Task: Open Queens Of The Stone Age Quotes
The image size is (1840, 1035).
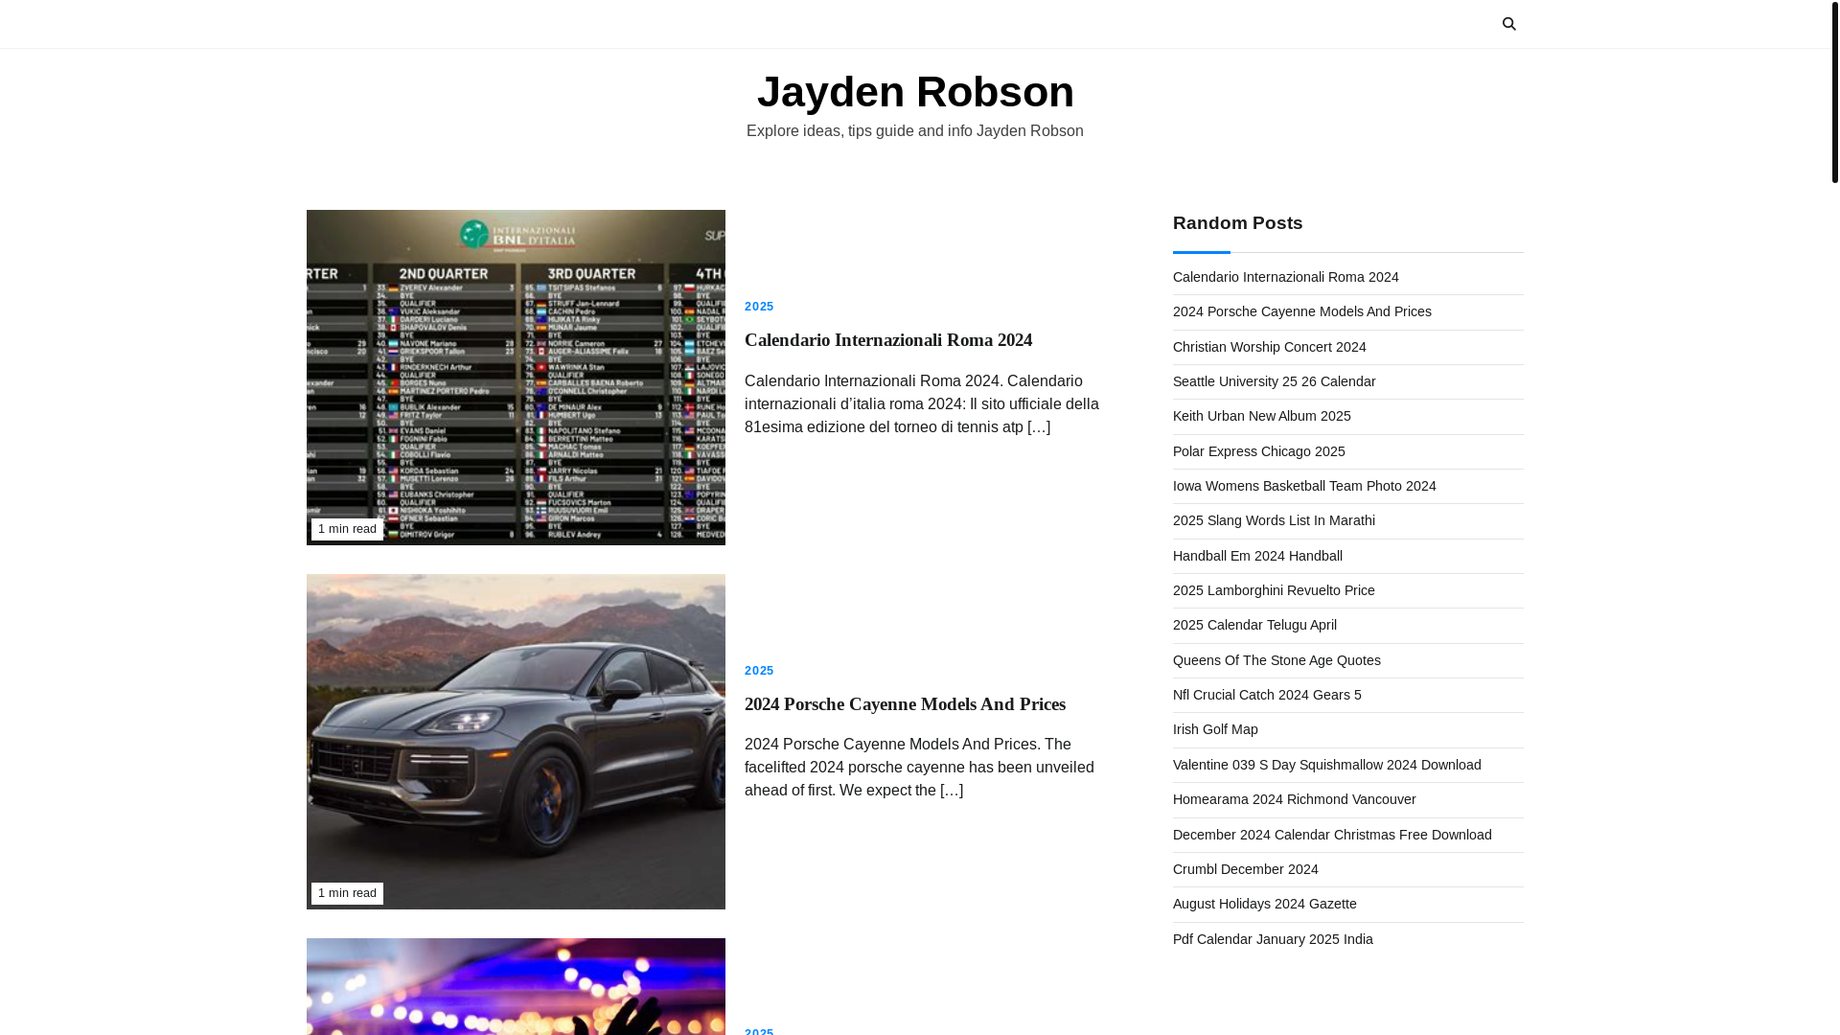Action: [1276, 660]
